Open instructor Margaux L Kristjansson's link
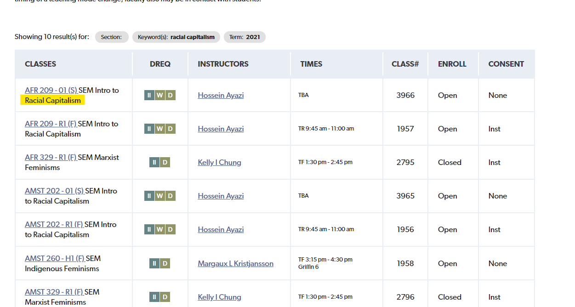Image resolution: width=575 pixels, height=307 pixels. pos(235,263)
